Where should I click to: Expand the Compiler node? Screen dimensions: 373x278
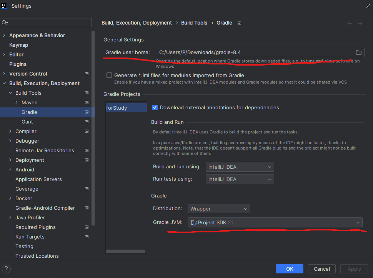[x=10, y=131]
